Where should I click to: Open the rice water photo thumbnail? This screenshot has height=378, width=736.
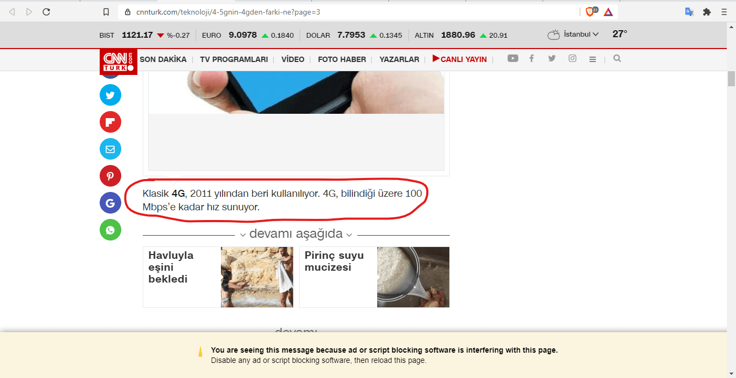coord(413,277)
